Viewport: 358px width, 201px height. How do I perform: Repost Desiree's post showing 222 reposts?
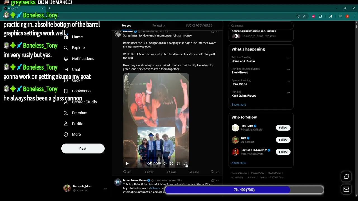[x=149, y=172]
